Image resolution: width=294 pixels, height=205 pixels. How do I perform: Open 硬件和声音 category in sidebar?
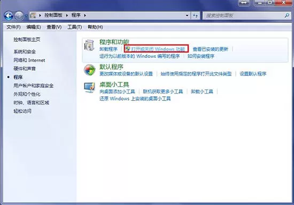point(25,69)
